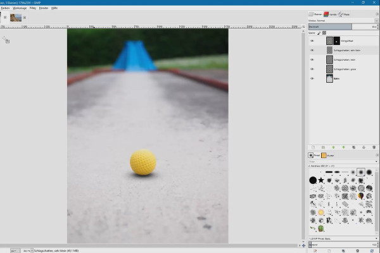Anchor the floating layer
This screenshot has height=253, width=380.
[364, 147]
